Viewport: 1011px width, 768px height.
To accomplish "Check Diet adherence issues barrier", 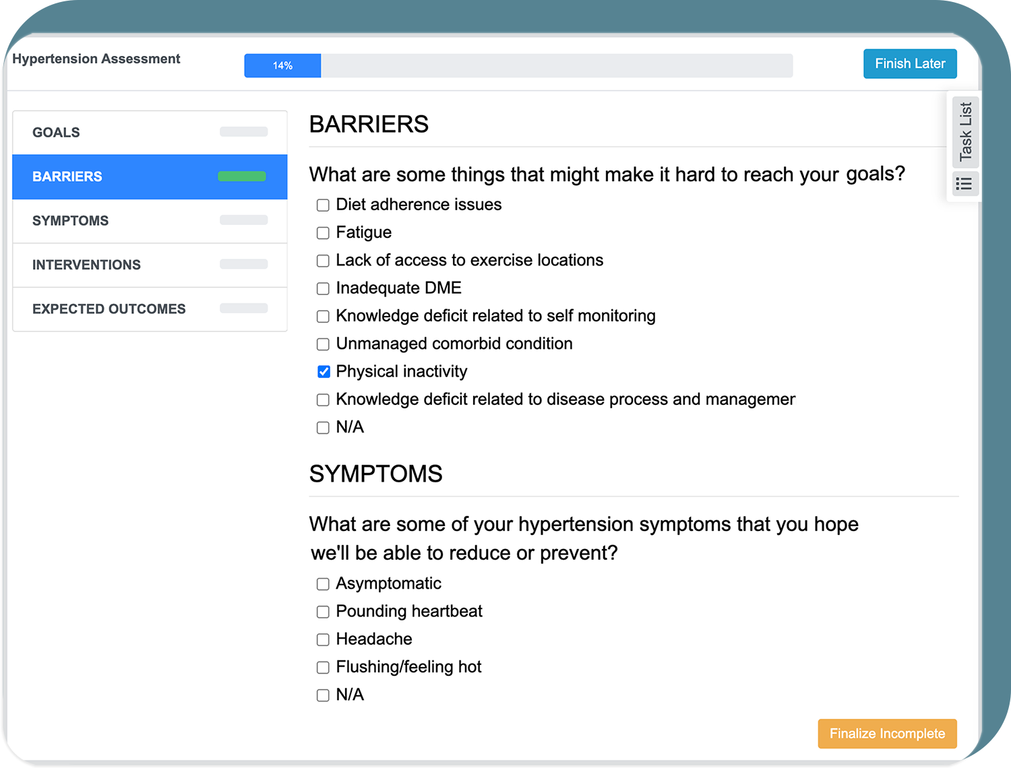I will tap(323, 205).
